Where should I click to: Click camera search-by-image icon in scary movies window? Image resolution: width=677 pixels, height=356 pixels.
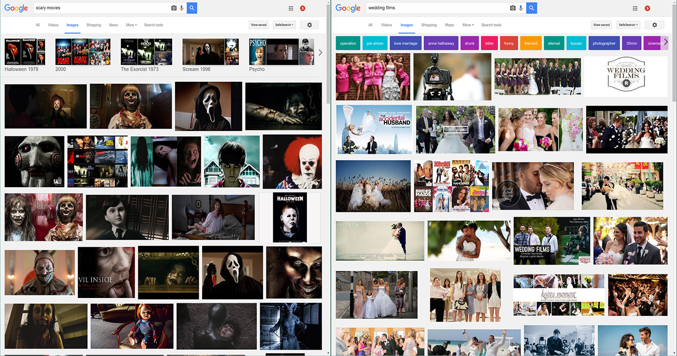pyautogui.click(x=174, y=8)
